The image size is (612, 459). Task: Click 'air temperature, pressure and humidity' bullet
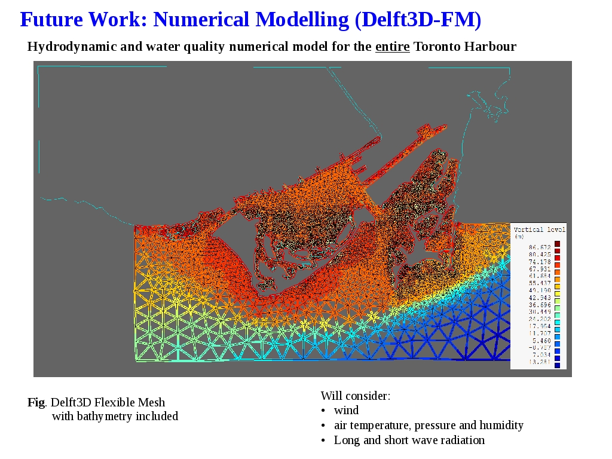[428, 425]
